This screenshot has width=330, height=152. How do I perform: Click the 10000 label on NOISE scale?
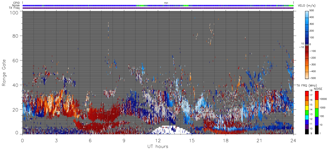click(323, 99)
